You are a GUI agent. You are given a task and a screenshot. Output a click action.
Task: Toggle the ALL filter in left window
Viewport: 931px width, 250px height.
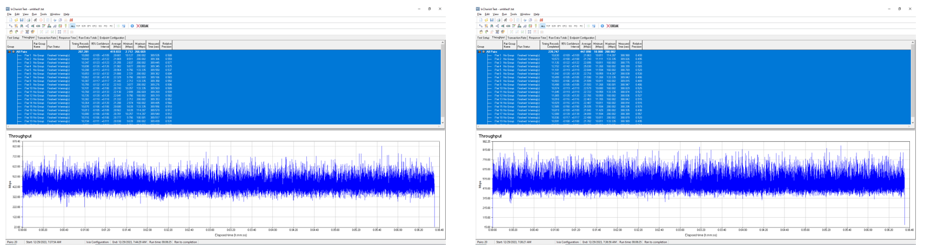click(72, 26)
